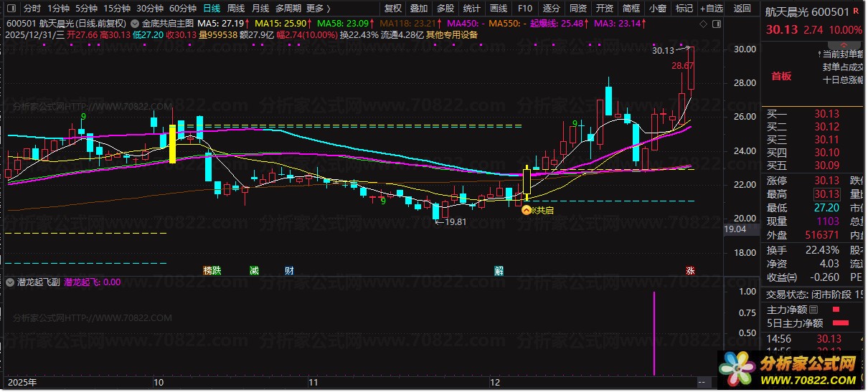Toggle the left panel layout icon

pyautogui.click(x=10, y=9)
